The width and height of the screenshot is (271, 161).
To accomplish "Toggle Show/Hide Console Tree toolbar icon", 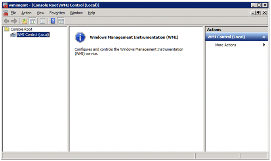I will click(32, 21).
